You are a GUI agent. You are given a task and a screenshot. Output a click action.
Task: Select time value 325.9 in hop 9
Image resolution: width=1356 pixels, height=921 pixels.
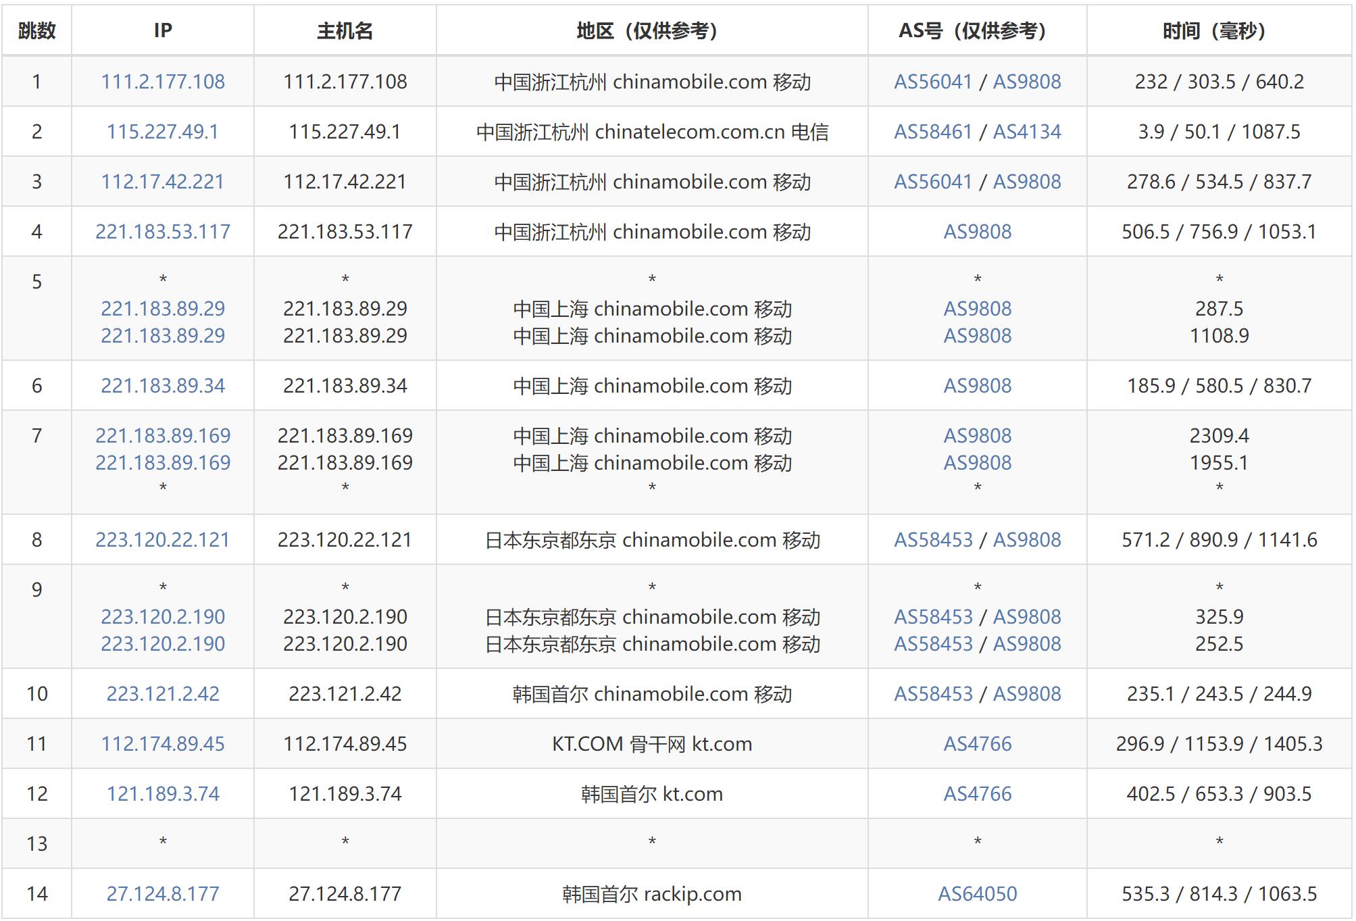[1220, 617]
